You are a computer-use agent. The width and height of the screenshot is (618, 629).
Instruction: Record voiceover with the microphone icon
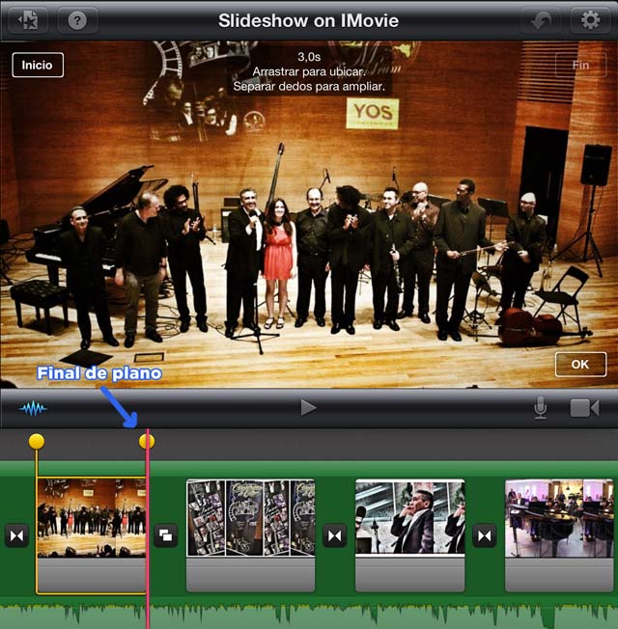(x=541, y=408)
